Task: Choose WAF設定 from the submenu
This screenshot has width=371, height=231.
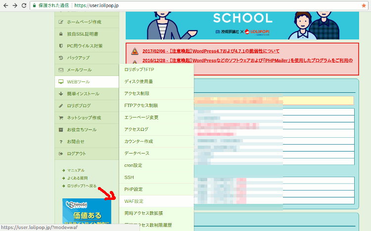Action: [x=156, y=201]
